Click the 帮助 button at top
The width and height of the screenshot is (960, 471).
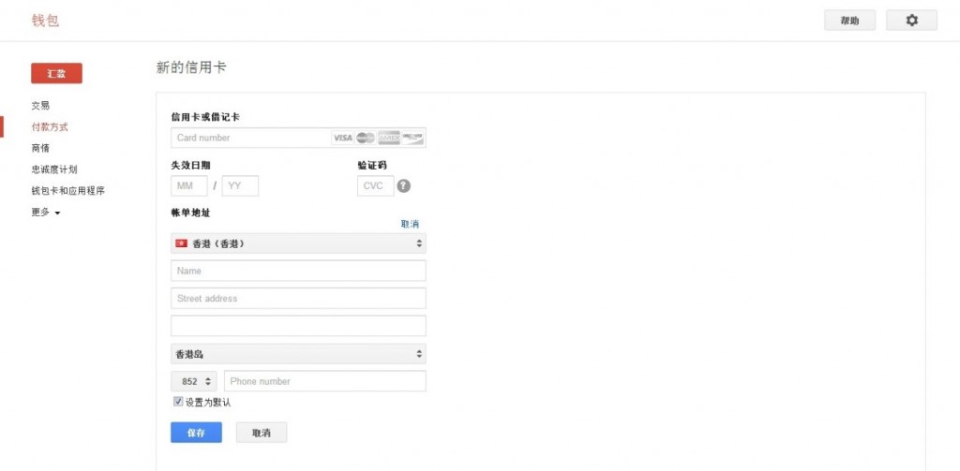coord(849,21)
